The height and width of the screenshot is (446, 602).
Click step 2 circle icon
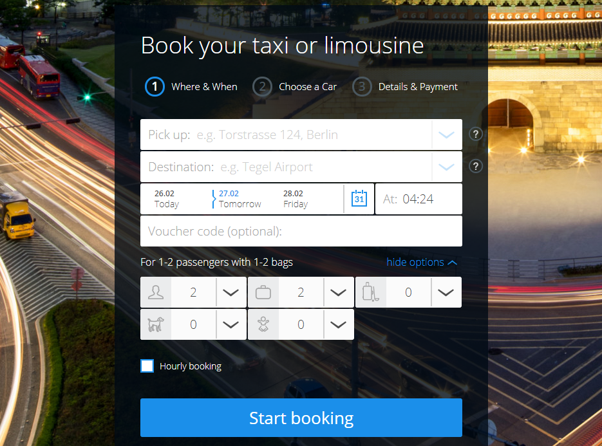click(x=262, y=87)
